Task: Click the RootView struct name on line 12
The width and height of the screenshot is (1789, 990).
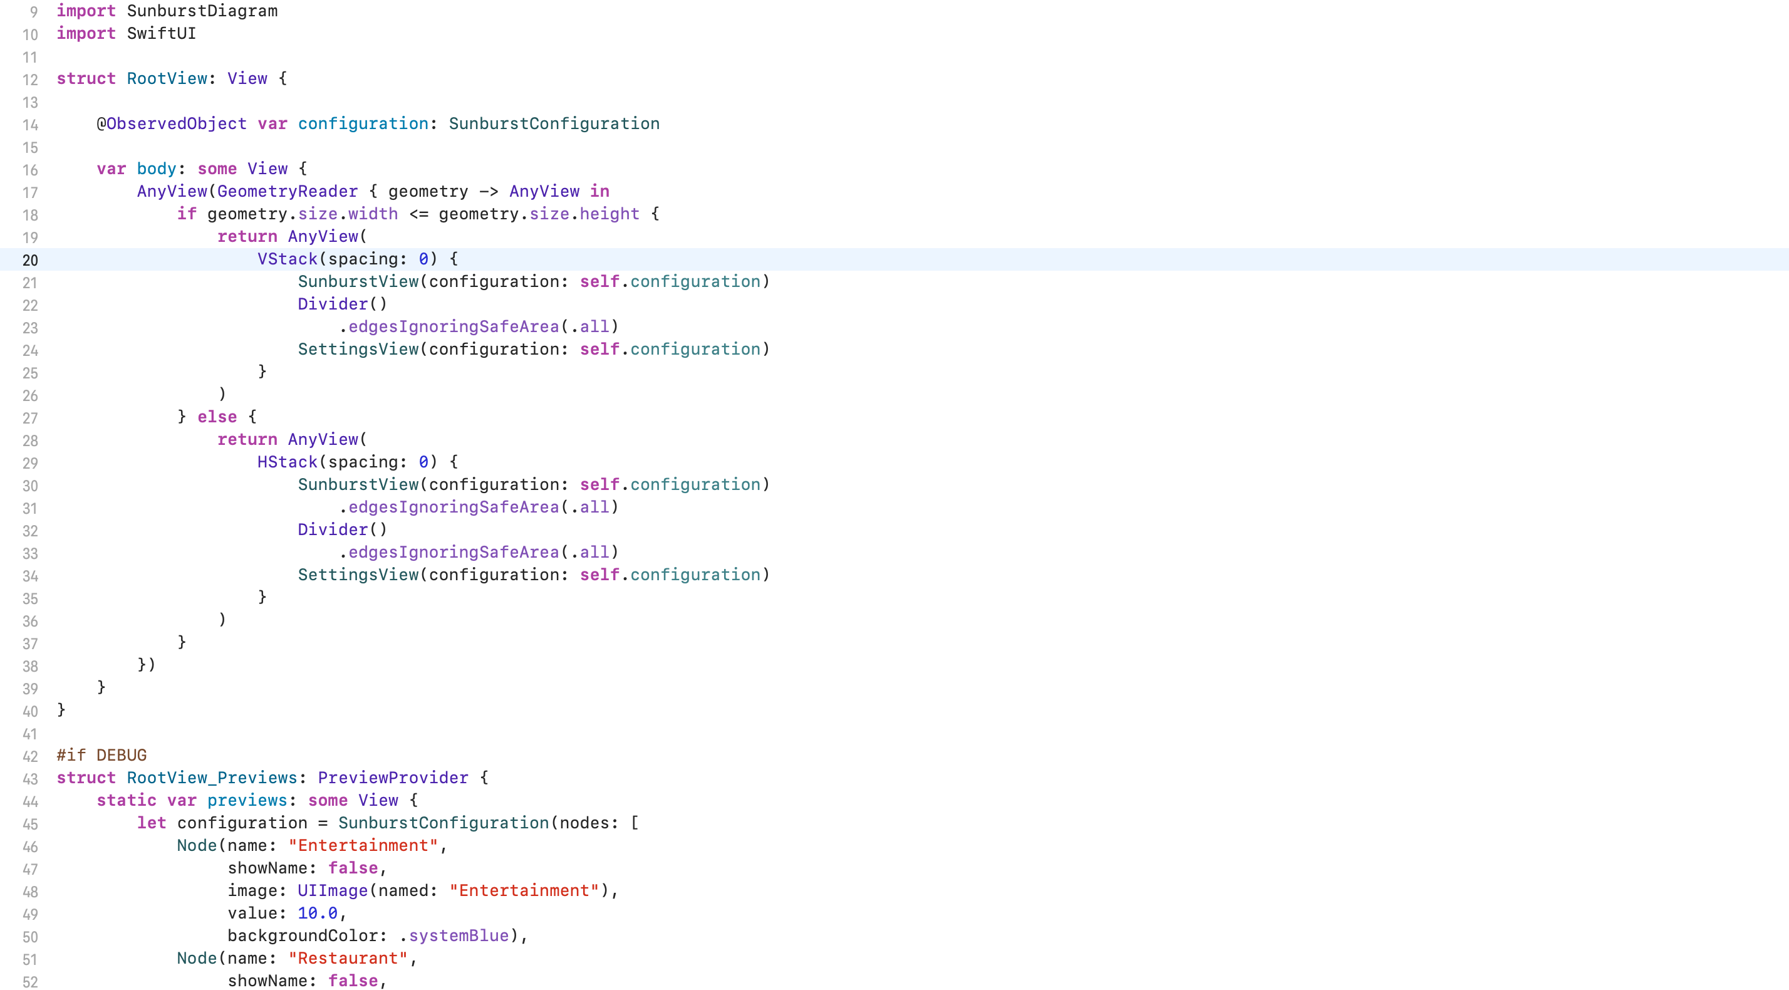Action: 167,78
